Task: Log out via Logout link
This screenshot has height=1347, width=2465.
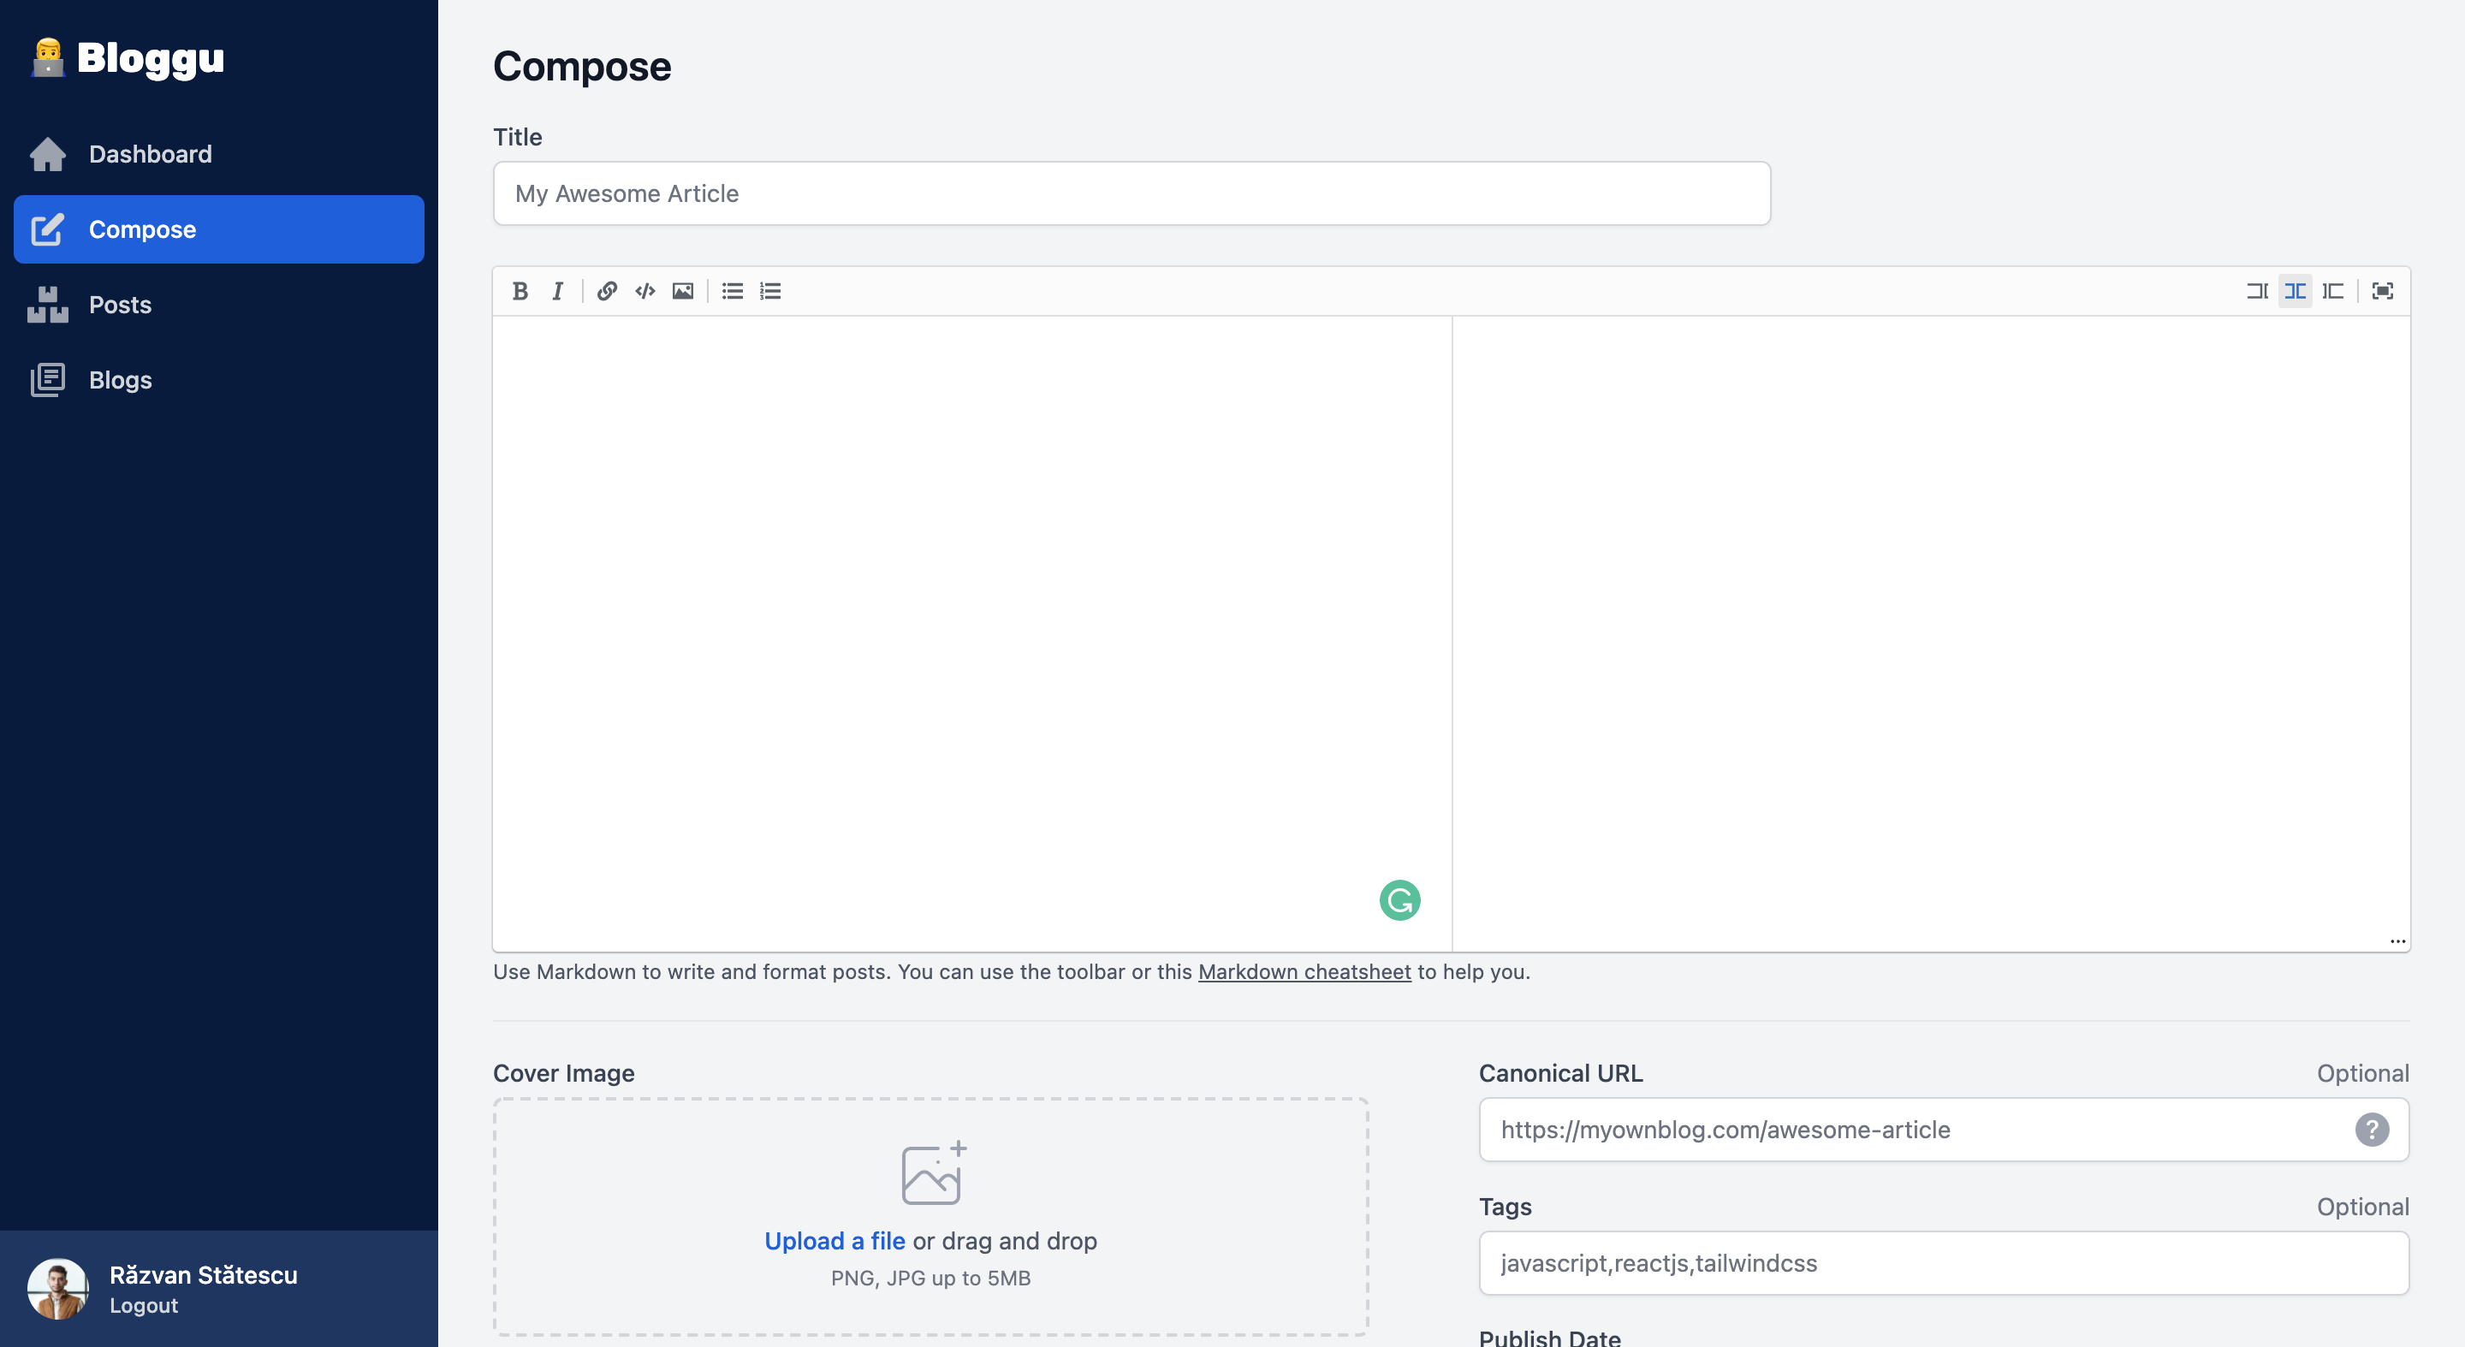Action: pos(144,1306)
